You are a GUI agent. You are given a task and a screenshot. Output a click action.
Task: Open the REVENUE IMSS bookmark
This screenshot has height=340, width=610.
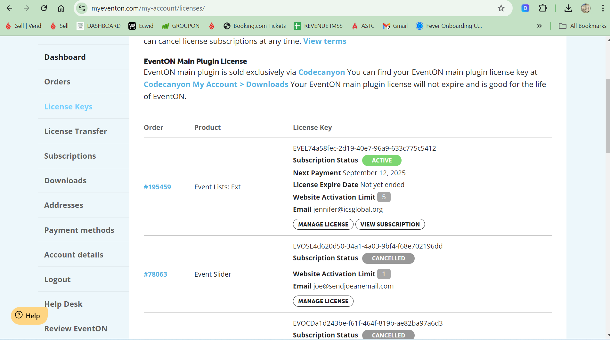point(318,26)
